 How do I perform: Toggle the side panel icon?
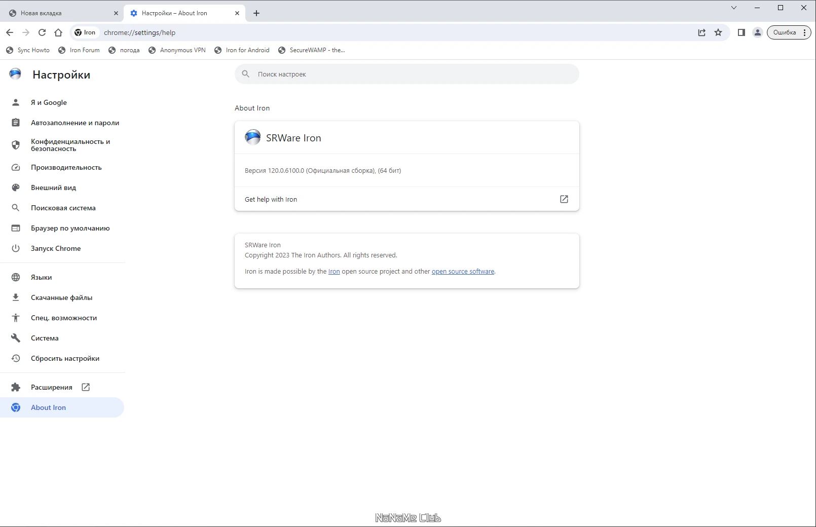coord(741,32)
